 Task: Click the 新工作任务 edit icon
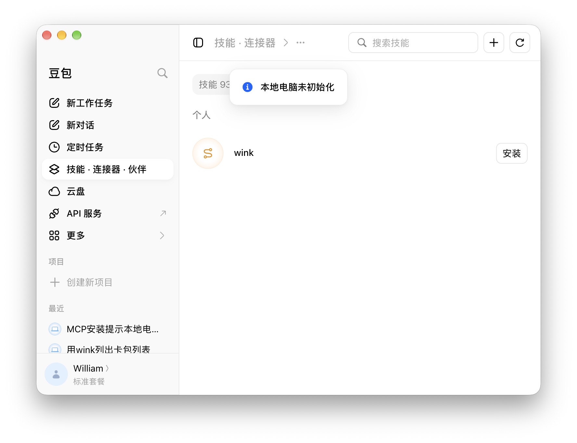click(x=54, y=103)
